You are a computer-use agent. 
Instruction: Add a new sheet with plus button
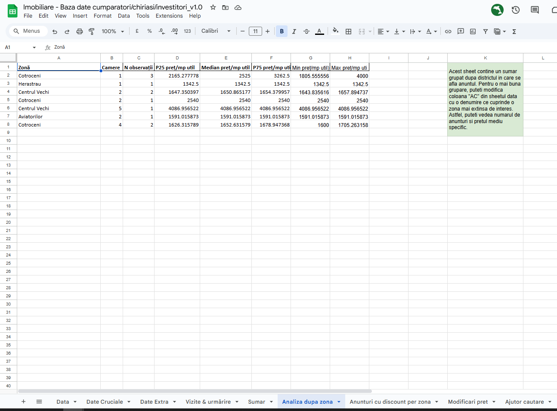click(x=24, y=402)
